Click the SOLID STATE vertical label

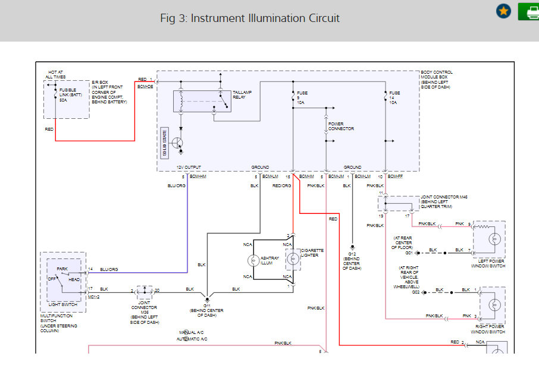click(164, 143)
